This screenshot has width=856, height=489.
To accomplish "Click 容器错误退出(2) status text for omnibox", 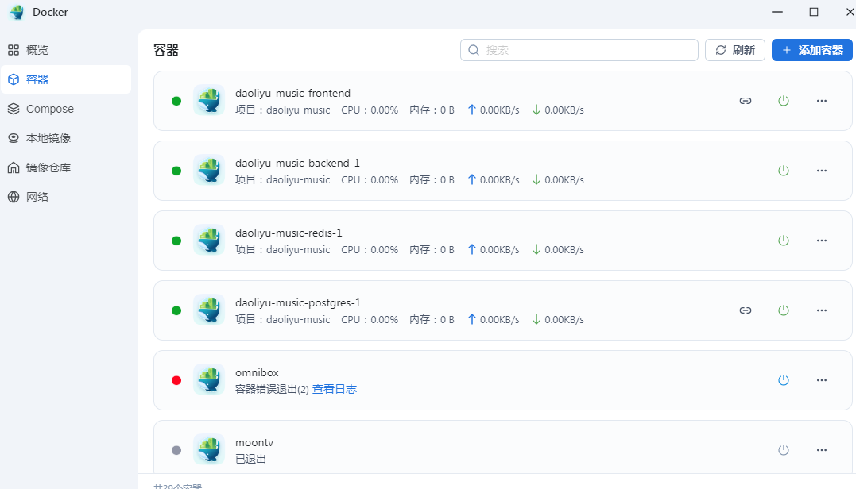I will pyautogui.click(x=272, y=389).
